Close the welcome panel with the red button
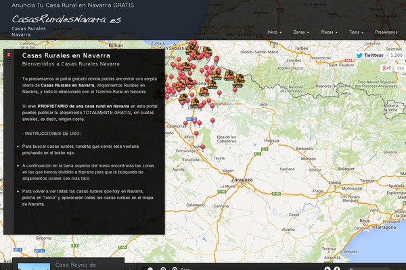 pos(9,55)
